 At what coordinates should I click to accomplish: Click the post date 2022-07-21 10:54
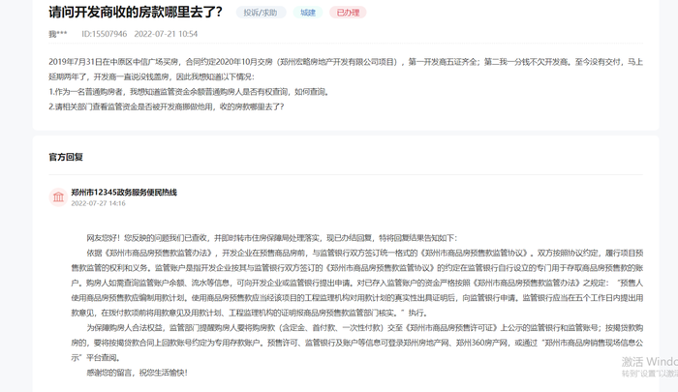pyautogui.click(x=166, y=34)
